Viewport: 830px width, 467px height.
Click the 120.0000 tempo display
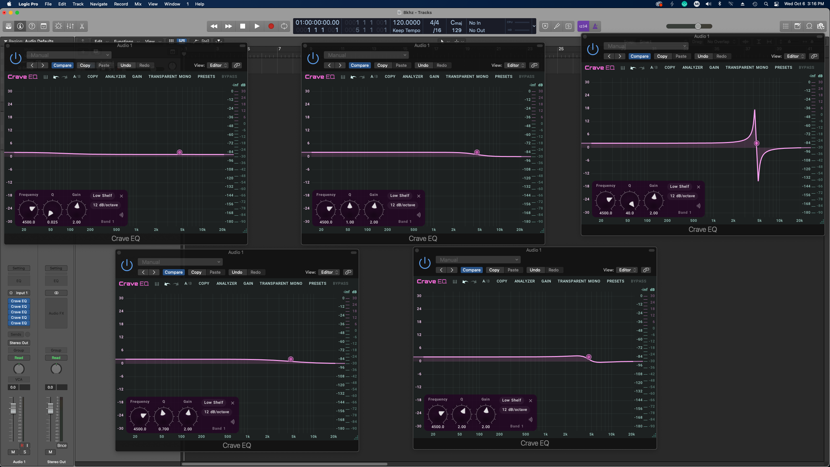407,22
